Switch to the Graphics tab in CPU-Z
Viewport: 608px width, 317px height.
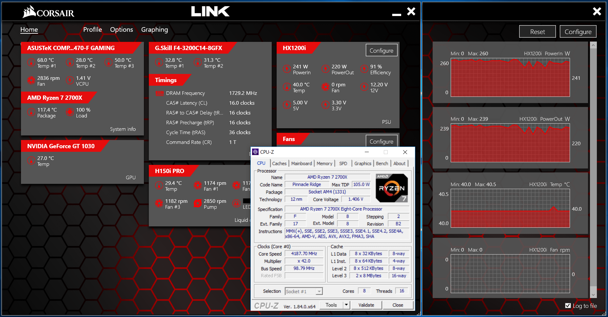363,163
